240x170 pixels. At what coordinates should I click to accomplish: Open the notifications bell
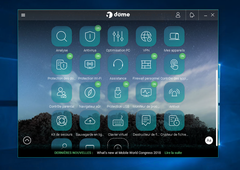coord(192,15)
